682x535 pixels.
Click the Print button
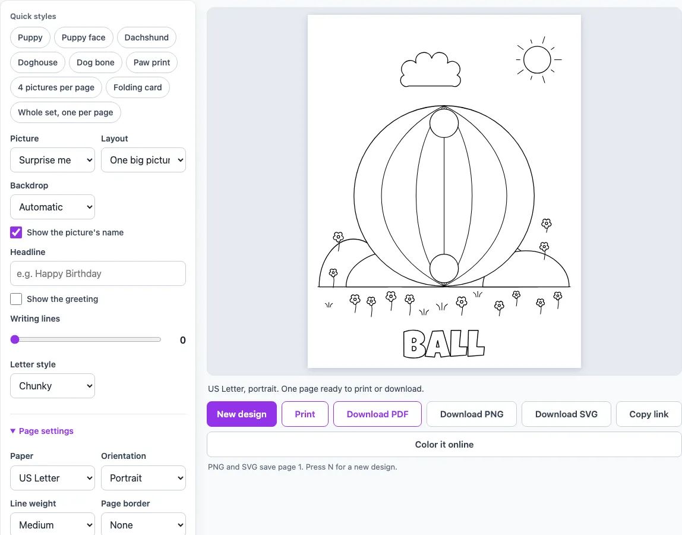click(305, 414)
